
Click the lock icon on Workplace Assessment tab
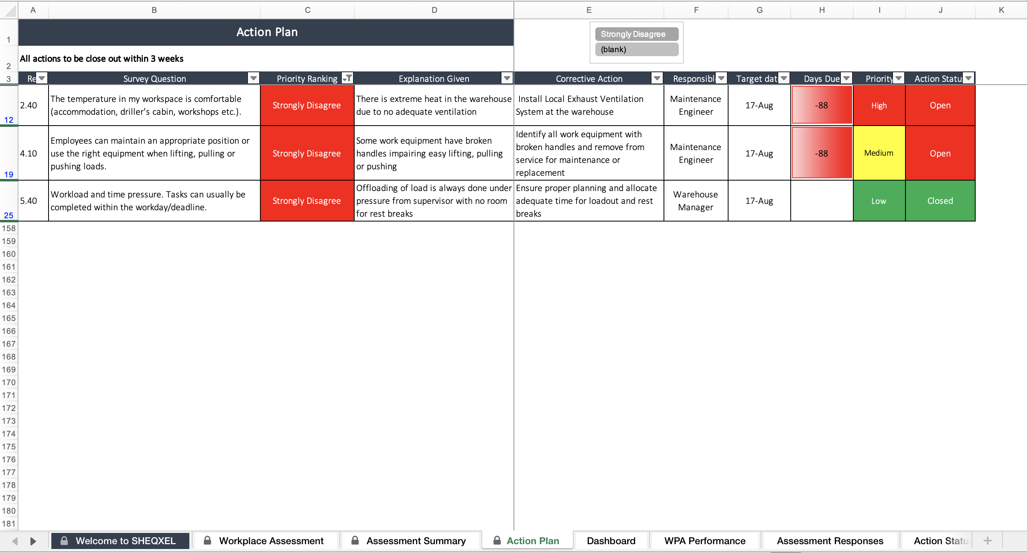(207, 540)
